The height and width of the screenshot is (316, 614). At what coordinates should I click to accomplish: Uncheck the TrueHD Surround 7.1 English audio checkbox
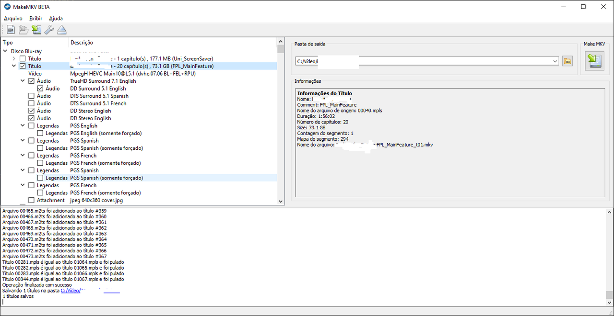32,81
